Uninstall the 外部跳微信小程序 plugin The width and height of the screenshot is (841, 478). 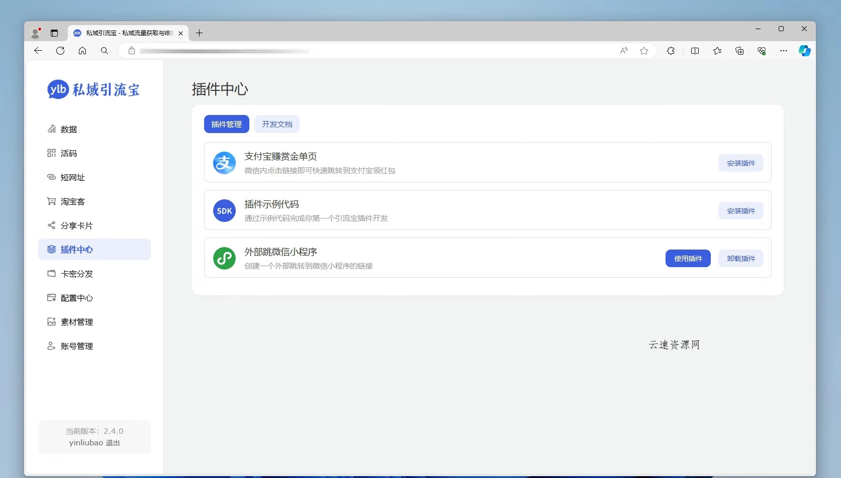[740, 258]
